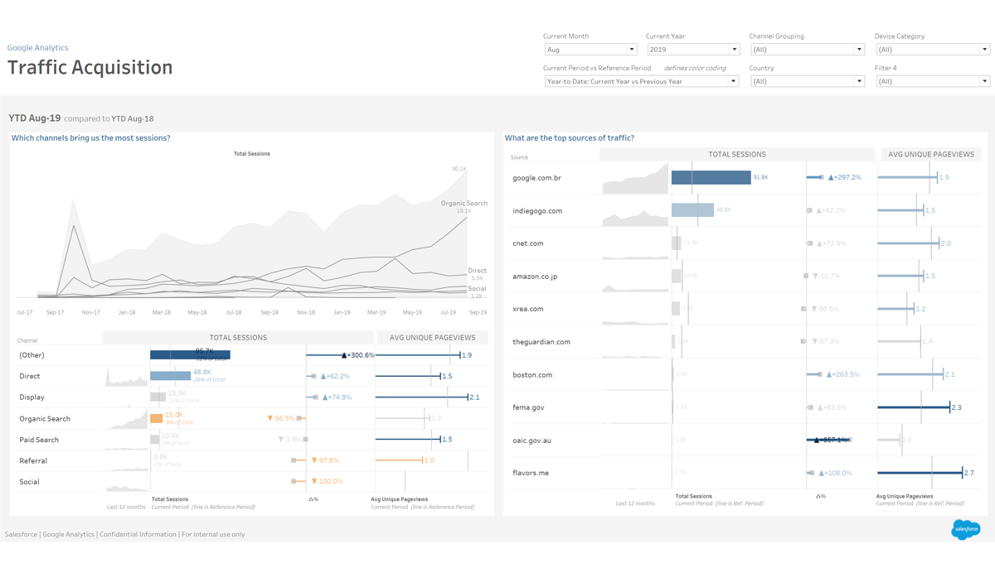995x563 pixels.
Task: Click the Salesforce cloud logo
Action: point(965,529)
